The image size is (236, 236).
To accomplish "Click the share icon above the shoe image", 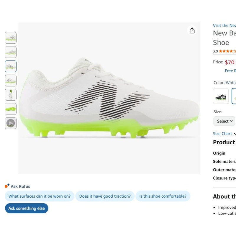I will pyautogui.click(x=192, y=30).
